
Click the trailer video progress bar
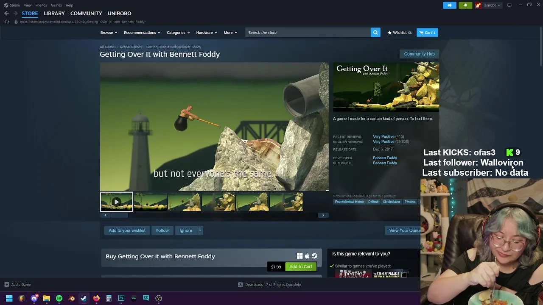coord(214,190)
